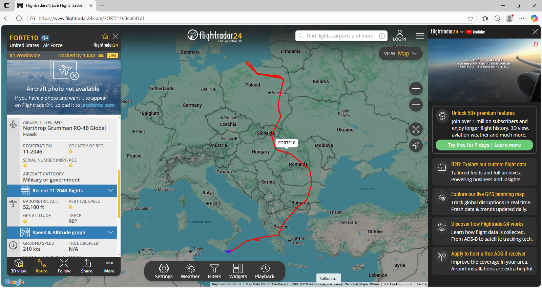Open map Settings
542x288 pixels.
(x=164, y=271)
